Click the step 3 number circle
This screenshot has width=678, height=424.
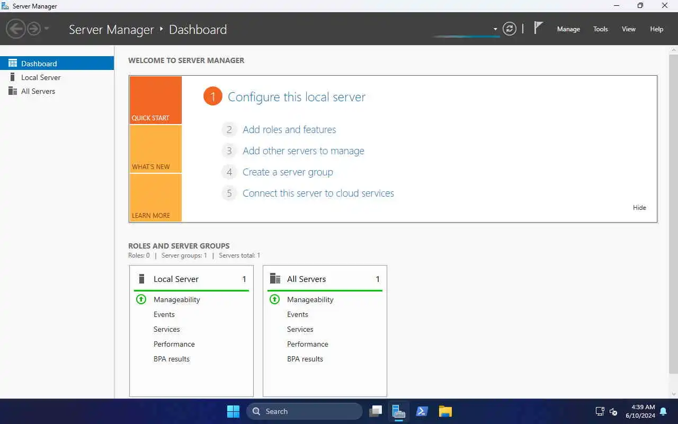coord(229,151)
